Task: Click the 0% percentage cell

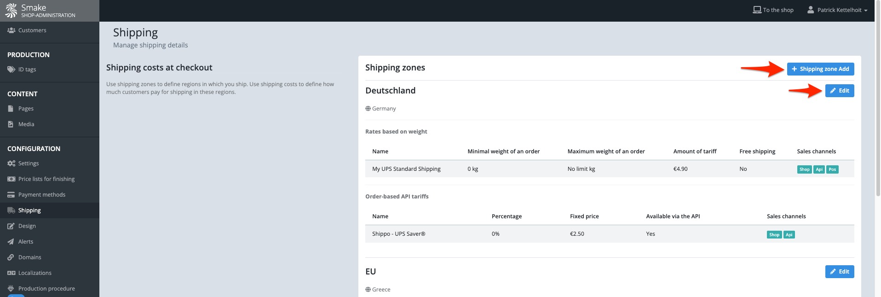Action: coord(495,234)
